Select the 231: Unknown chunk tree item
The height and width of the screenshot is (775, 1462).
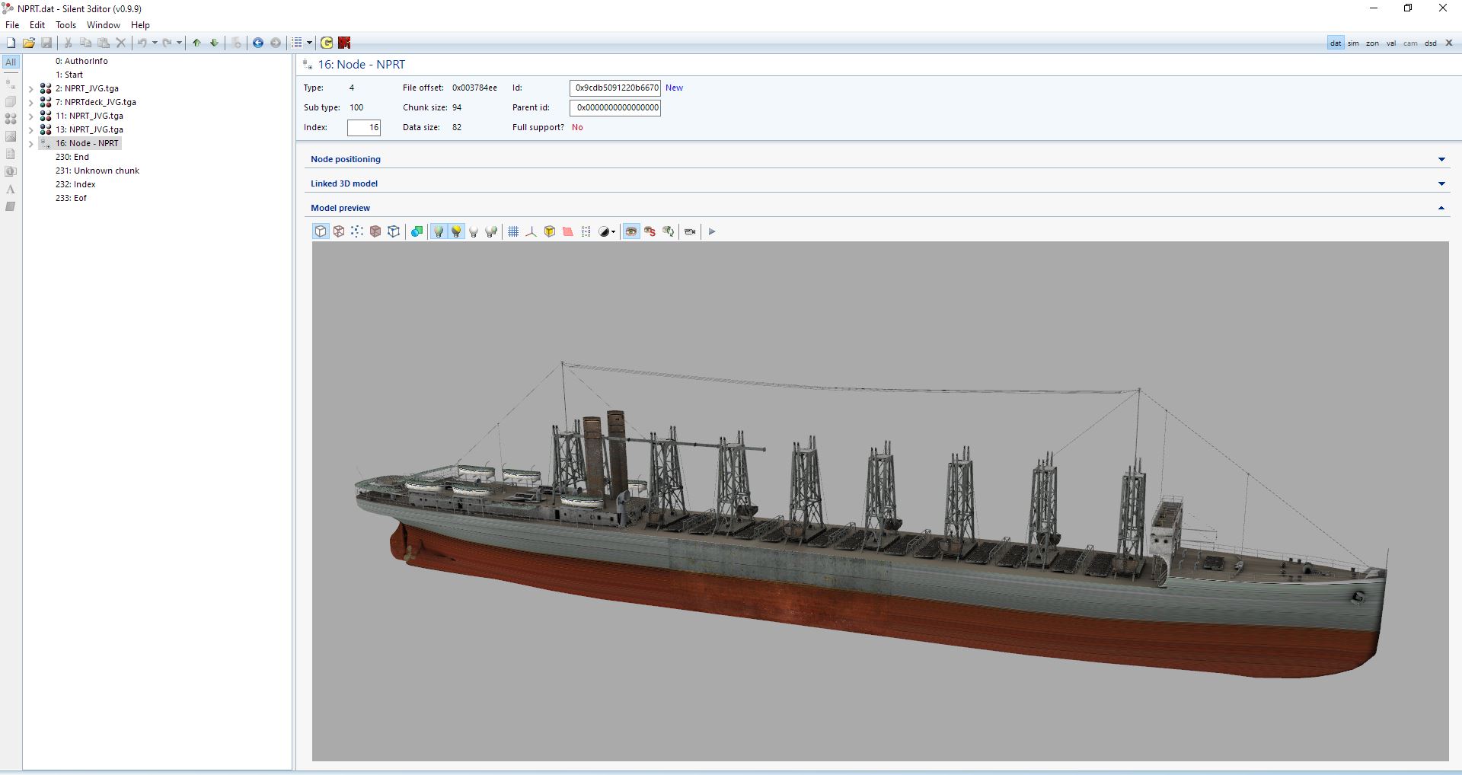coord(97,171)
